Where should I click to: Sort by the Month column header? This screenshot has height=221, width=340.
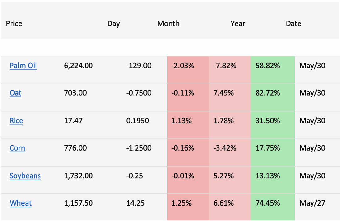point(168,23)
